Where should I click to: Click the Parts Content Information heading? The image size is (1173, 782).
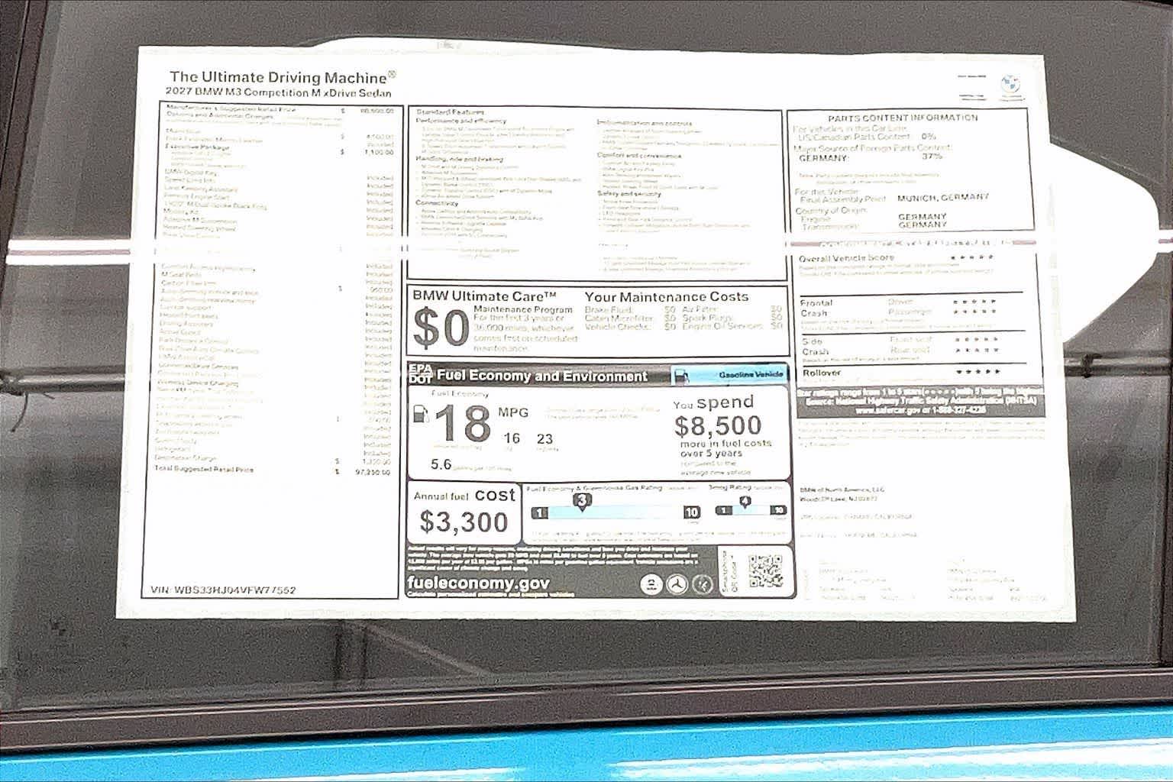pos(903,118)
